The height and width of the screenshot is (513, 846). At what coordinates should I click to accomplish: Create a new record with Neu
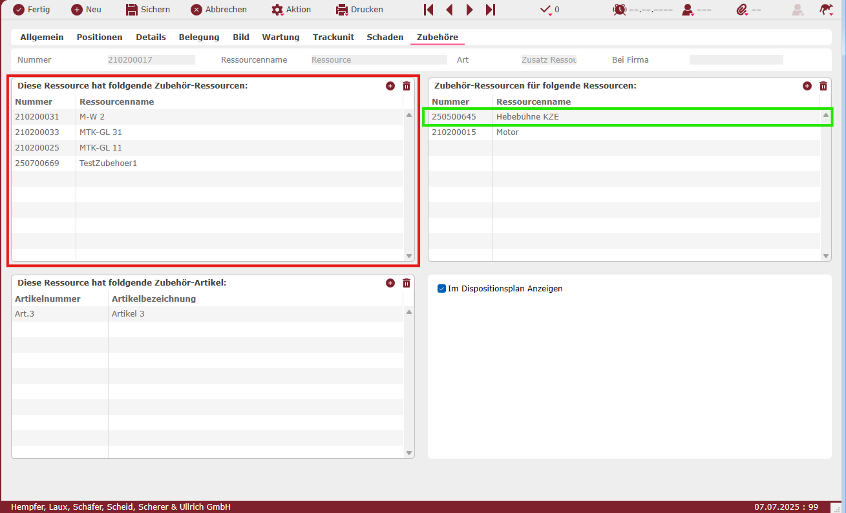pyautogui.click(x=86, y=10)
